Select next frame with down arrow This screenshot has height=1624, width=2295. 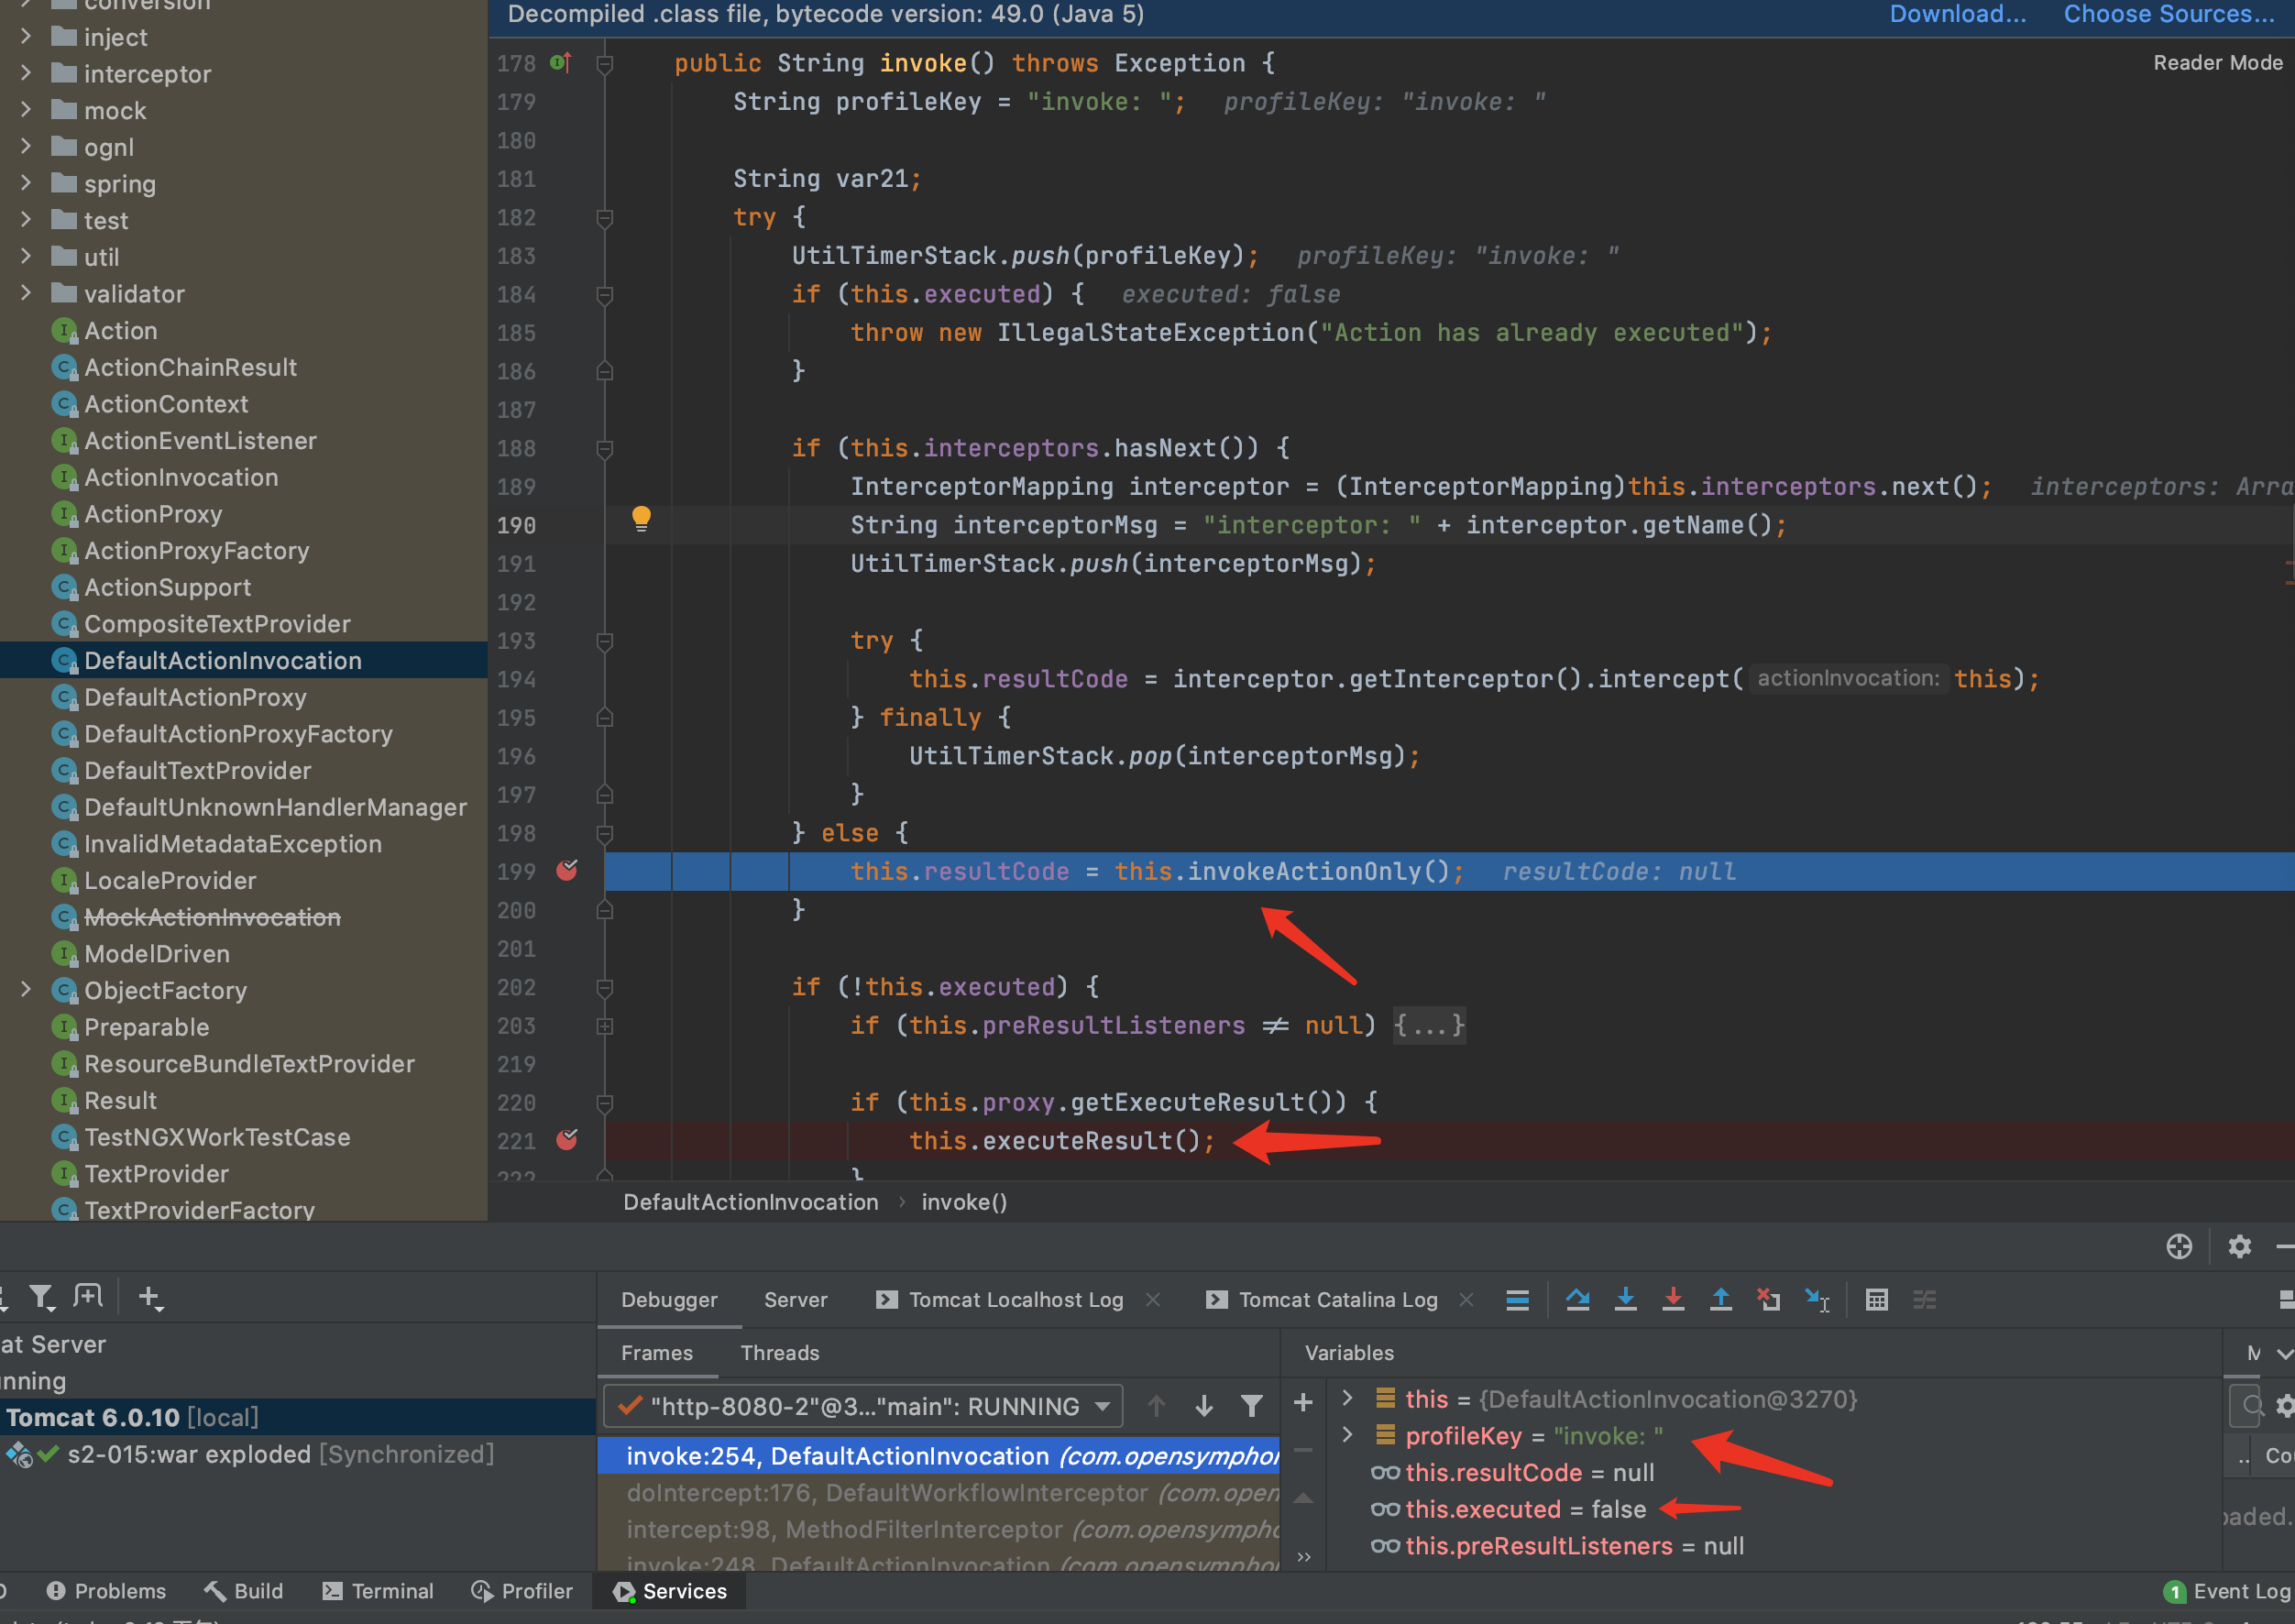(1204, 1406)
